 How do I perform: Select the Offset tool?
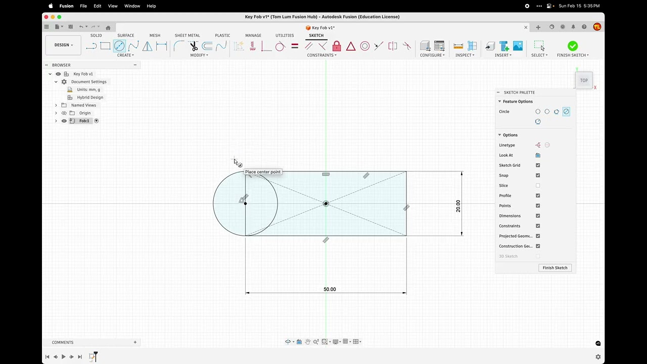point(207,46)
